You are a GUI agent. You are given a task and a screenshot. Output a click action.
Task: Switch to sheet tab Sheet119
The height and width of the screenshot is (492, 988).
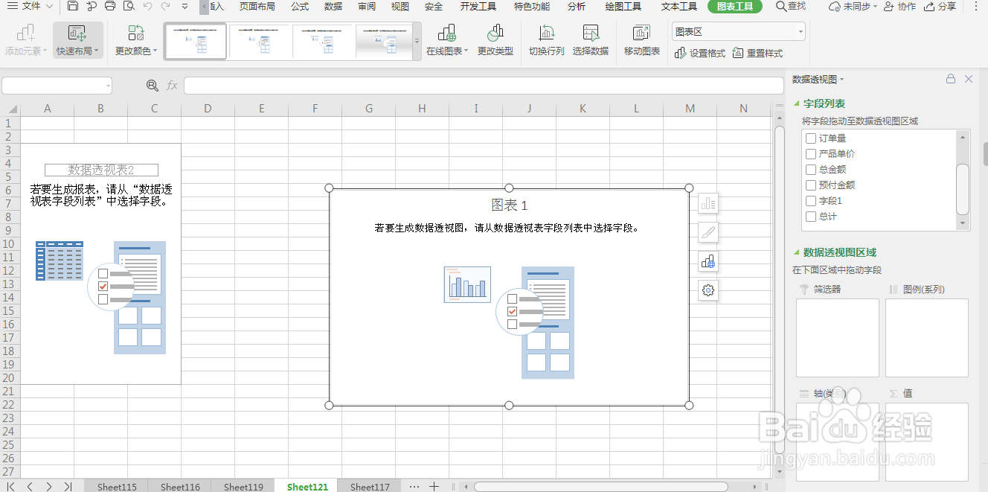[x=243, y=487]
